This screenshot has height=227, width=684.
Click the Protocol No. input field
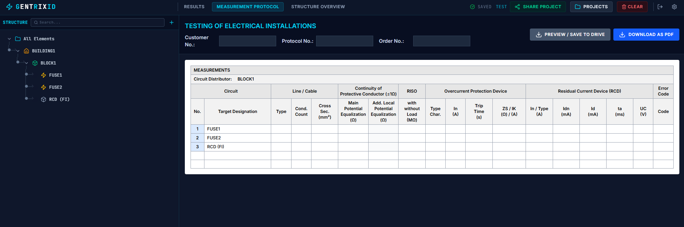coord(345,41)
